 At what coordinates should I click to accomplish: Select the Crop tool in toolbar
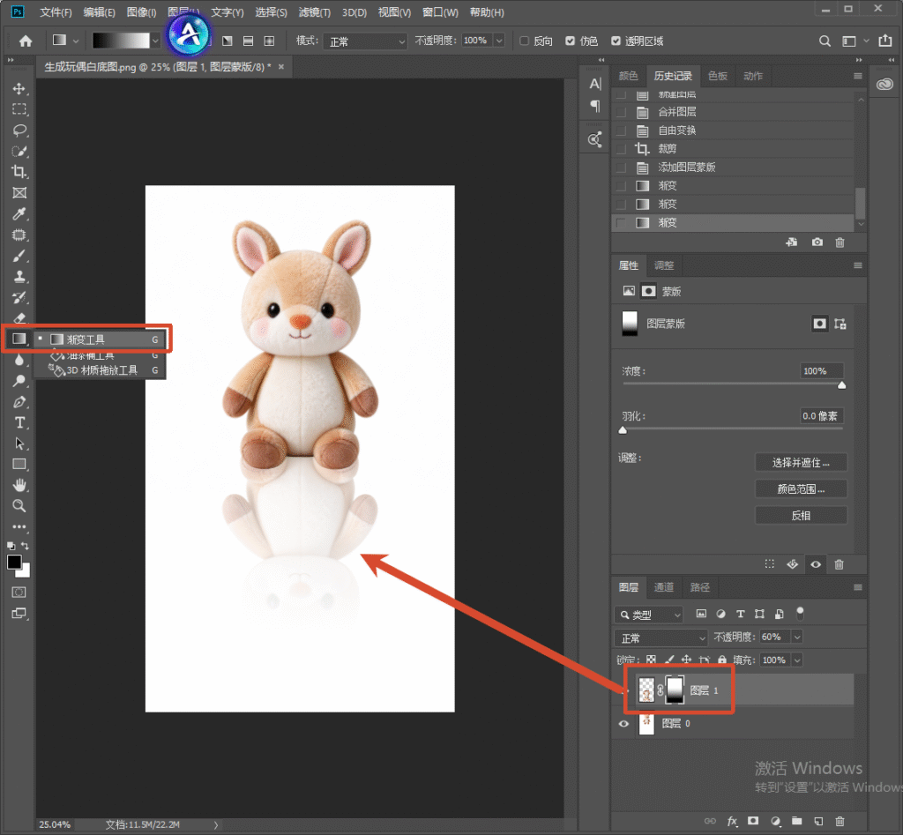[x=19, y=172]
